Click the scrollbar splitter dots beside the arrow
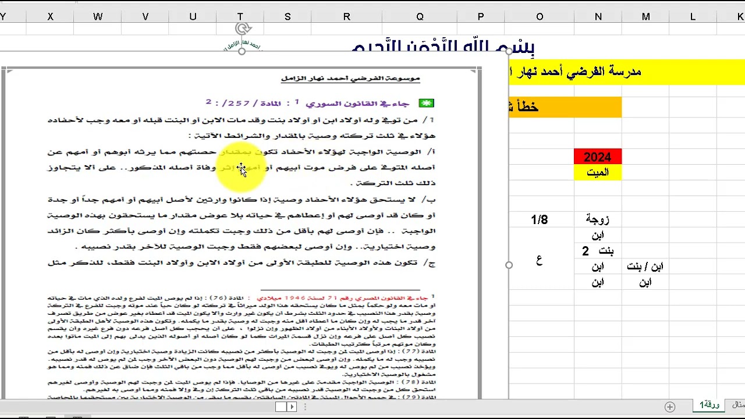This screenshot has height=419, width=745. coord(306,407)
